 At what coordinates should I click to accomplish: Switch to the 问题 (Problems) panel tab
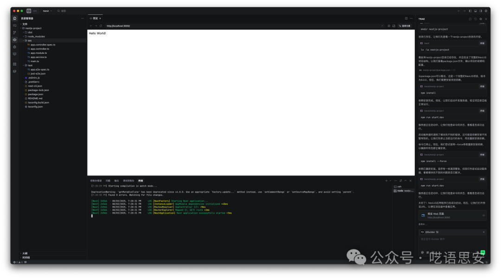(108, 181)
